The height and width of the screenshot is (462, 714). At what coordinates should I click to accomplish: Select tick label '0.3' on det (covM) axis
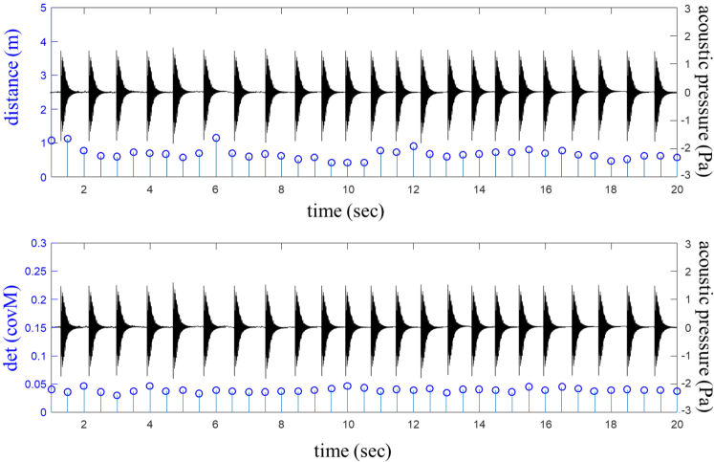[38, 243]
